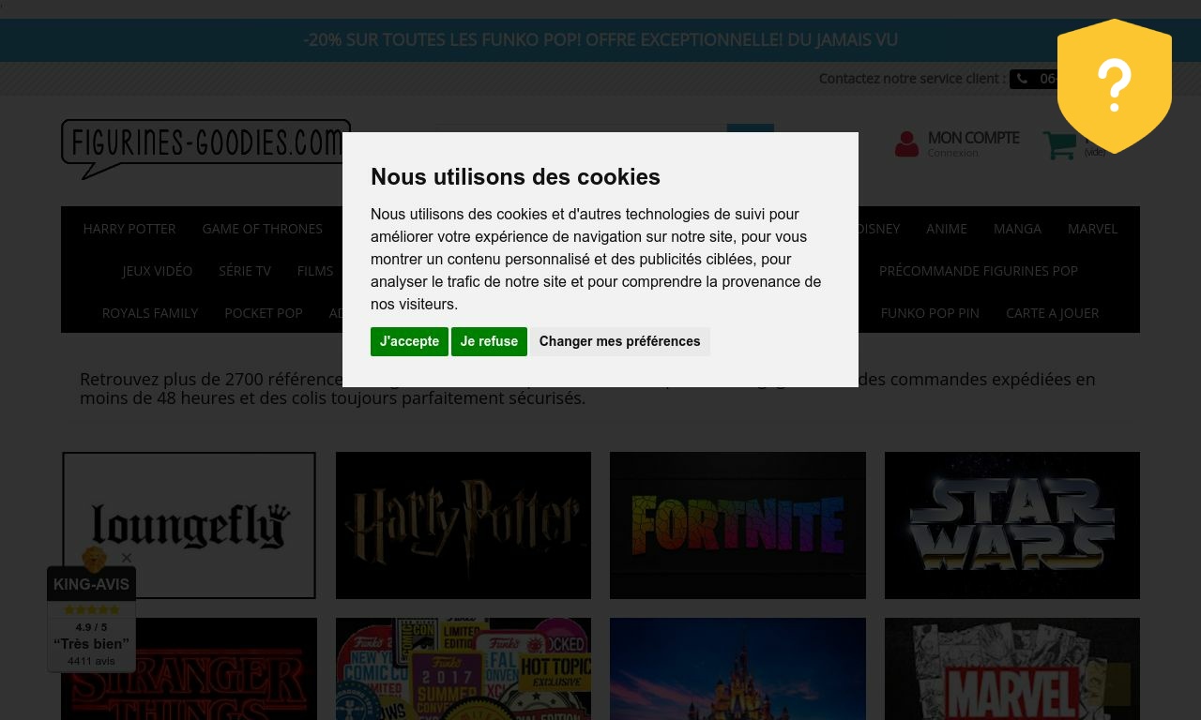1201x720 pixels.
Task: Open Anime menu category
Action: 947,229
